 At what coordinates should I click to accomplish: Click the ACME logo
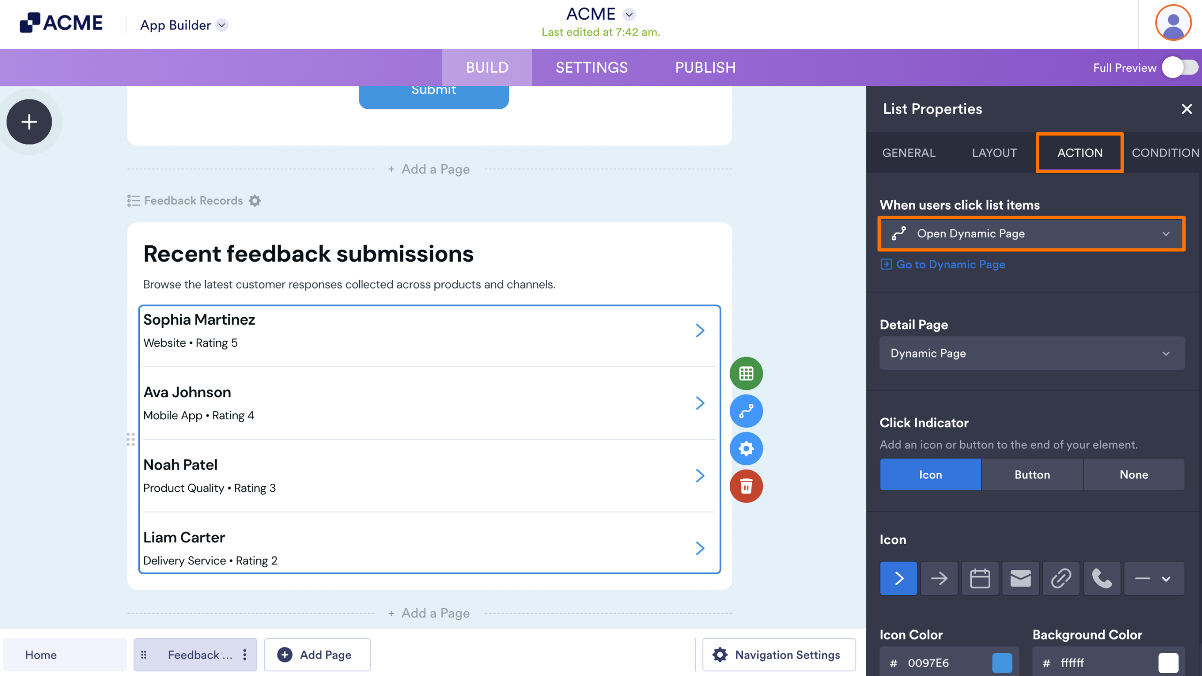pos(61,23)
